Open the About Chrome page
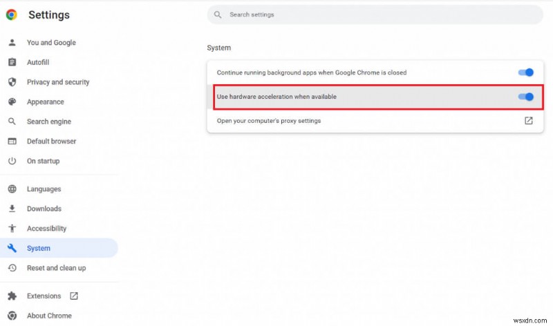 (x=49, y=316)
